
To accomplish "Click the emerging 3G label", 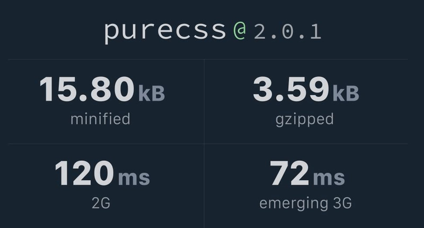I will [306, 204].
